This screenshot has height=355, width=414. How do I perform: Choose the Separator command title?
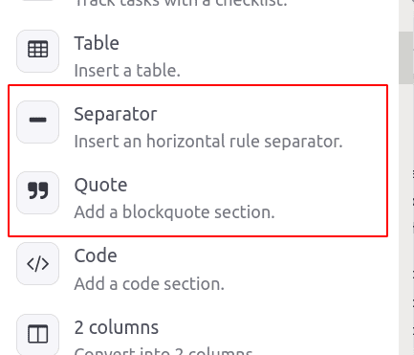coord(116,115)
